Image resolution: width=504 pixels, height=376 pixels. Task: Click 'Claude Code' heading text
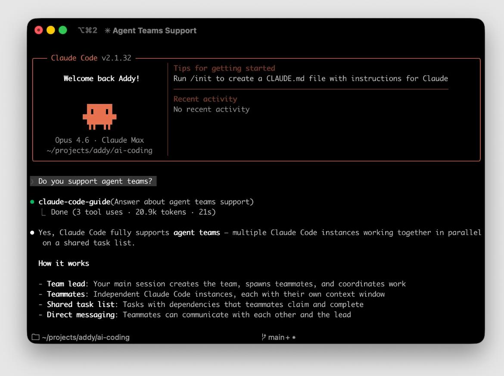(74, 58)
